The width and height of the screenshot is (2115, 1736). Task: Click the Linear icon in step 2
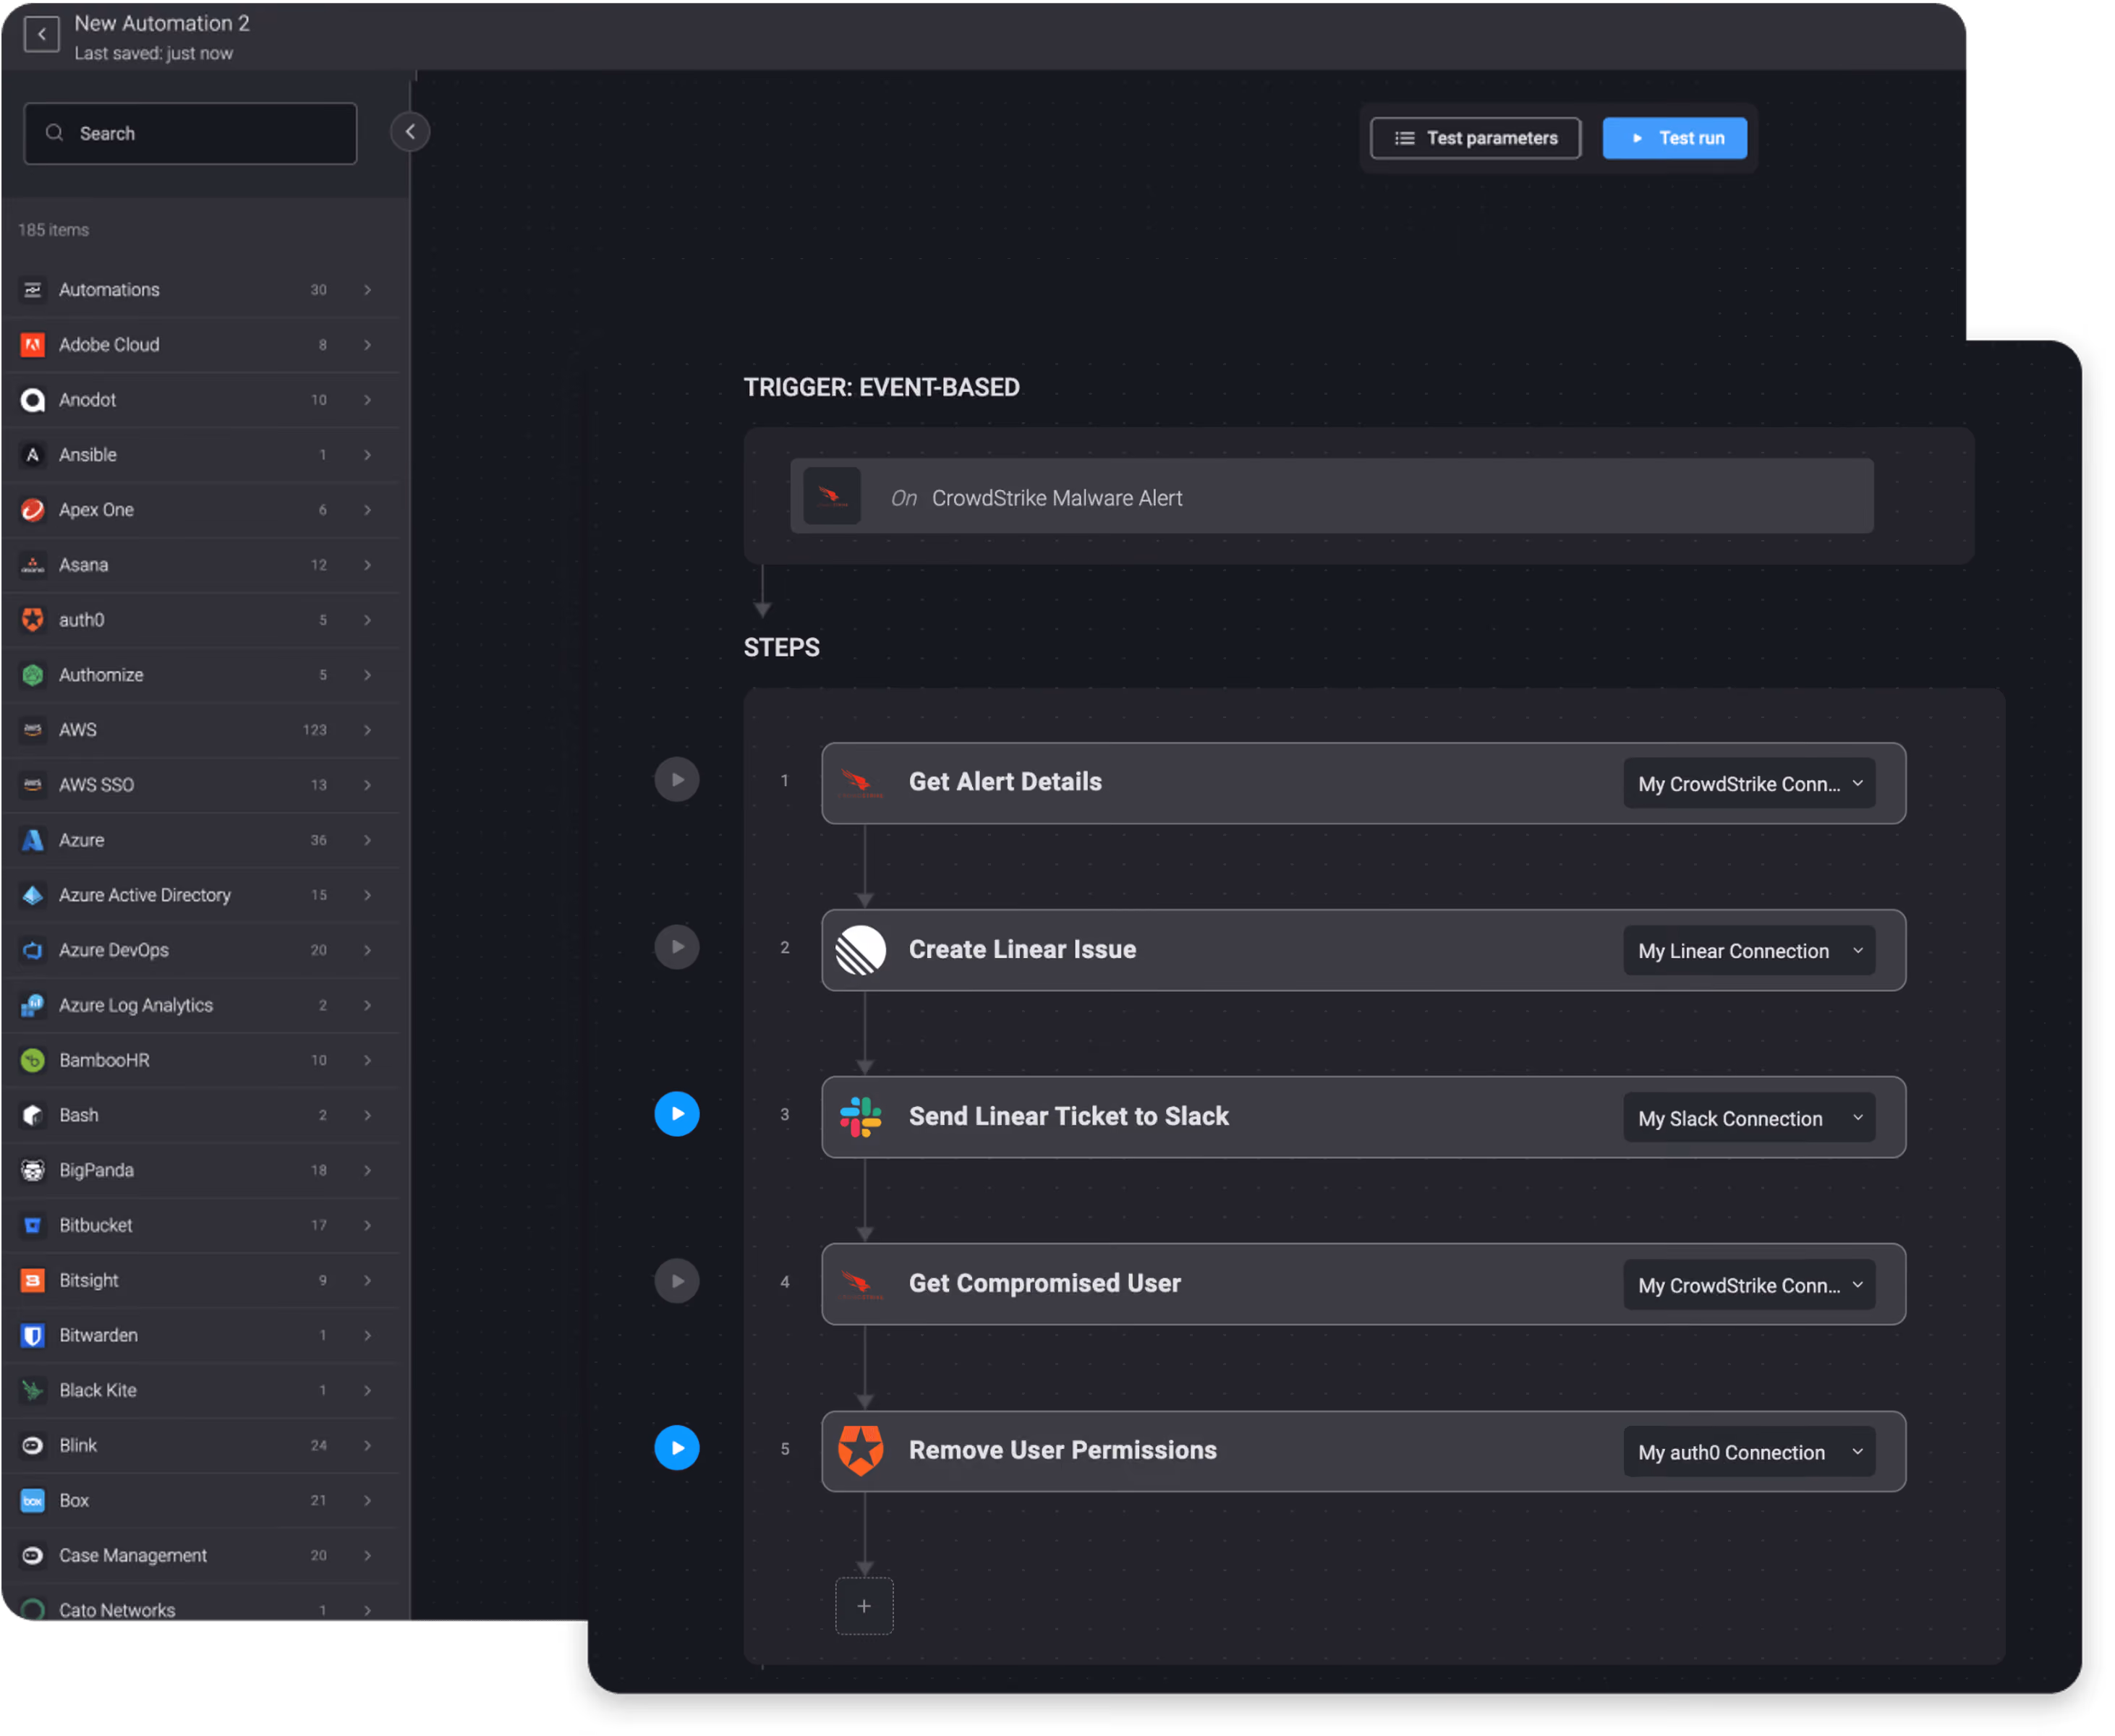[861, 950]
